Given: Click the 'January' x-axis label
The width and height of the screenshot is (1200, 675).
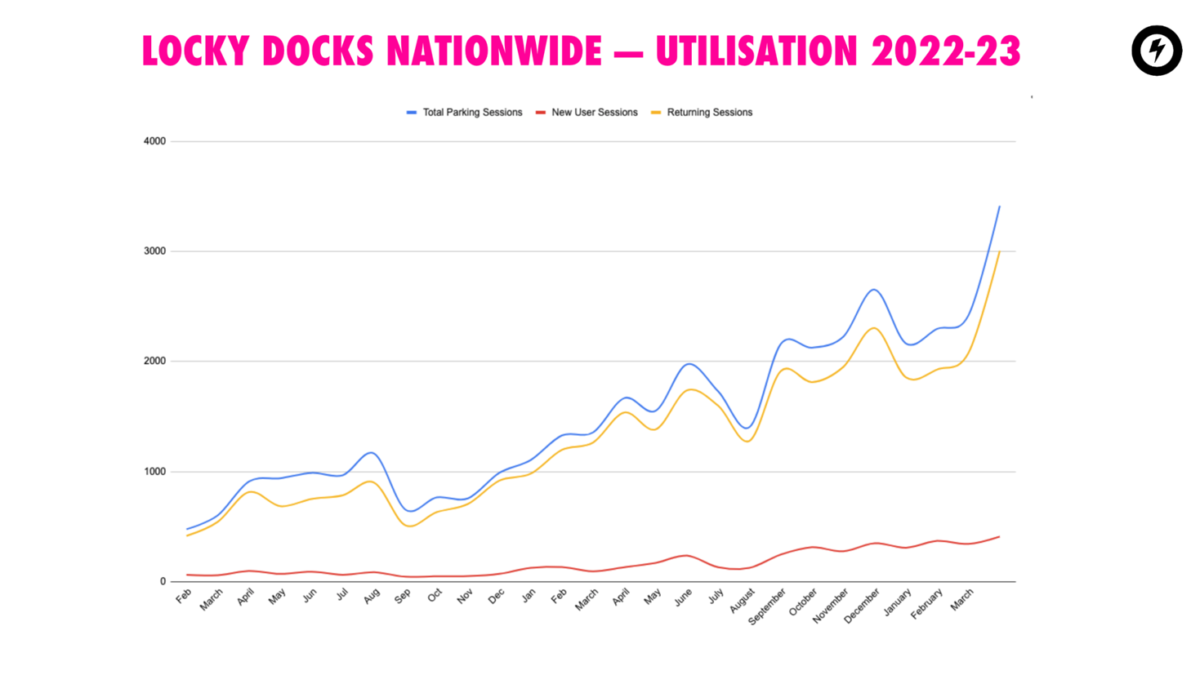Looking at the screenshot, I should tap(898, 602).
